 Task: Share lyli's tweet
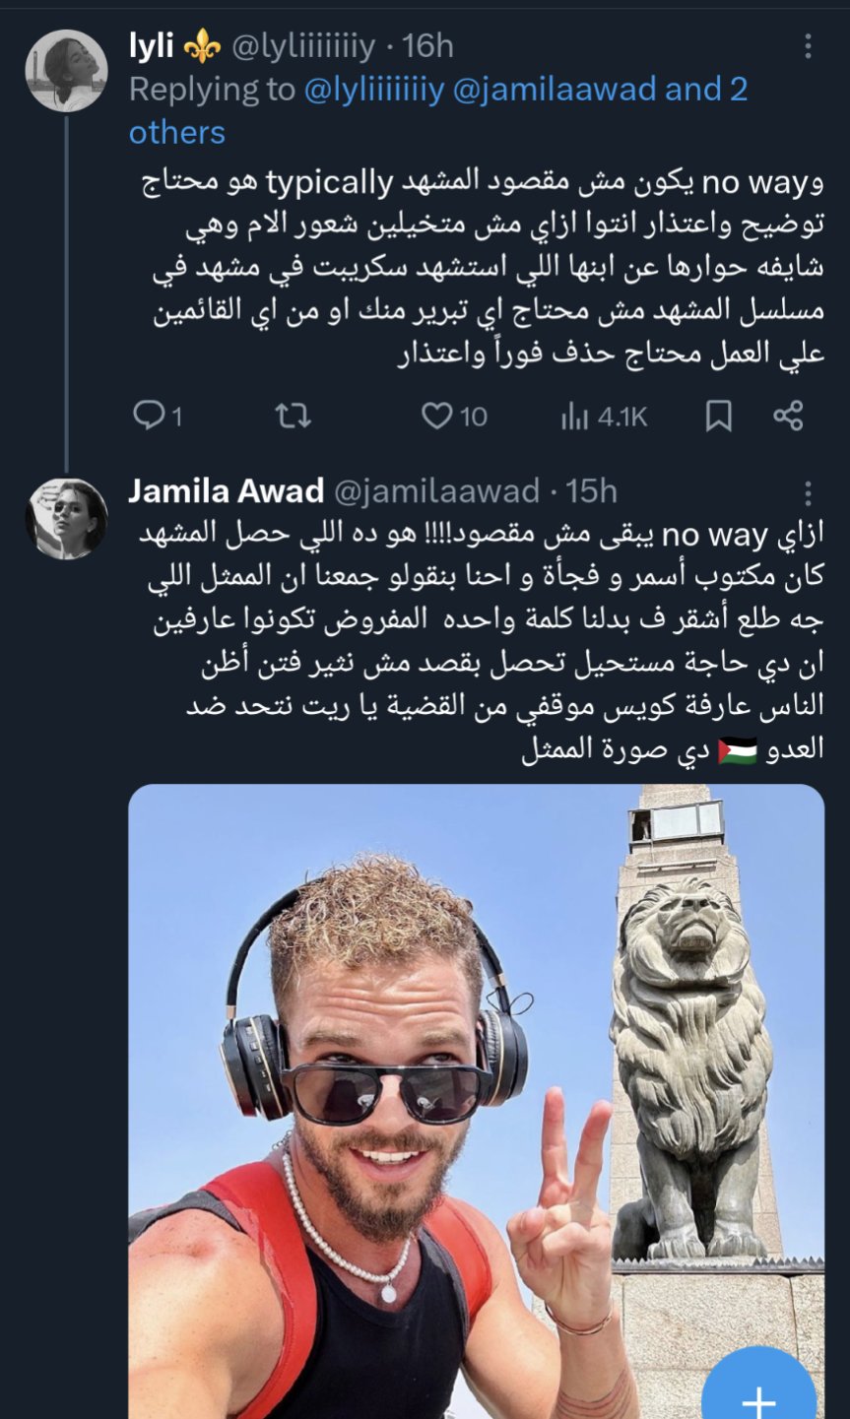pyautogui.click(x=788, y=416)
